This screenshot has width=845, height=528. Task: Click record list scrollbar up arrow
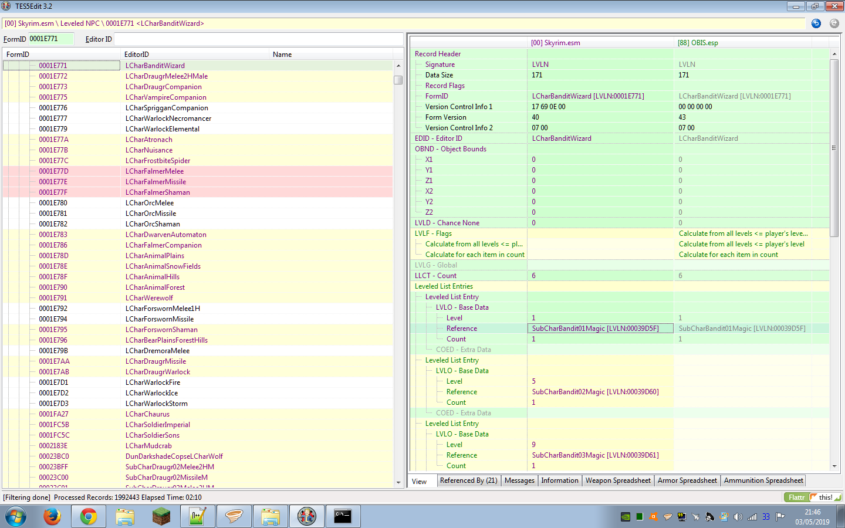coord(398,66)
